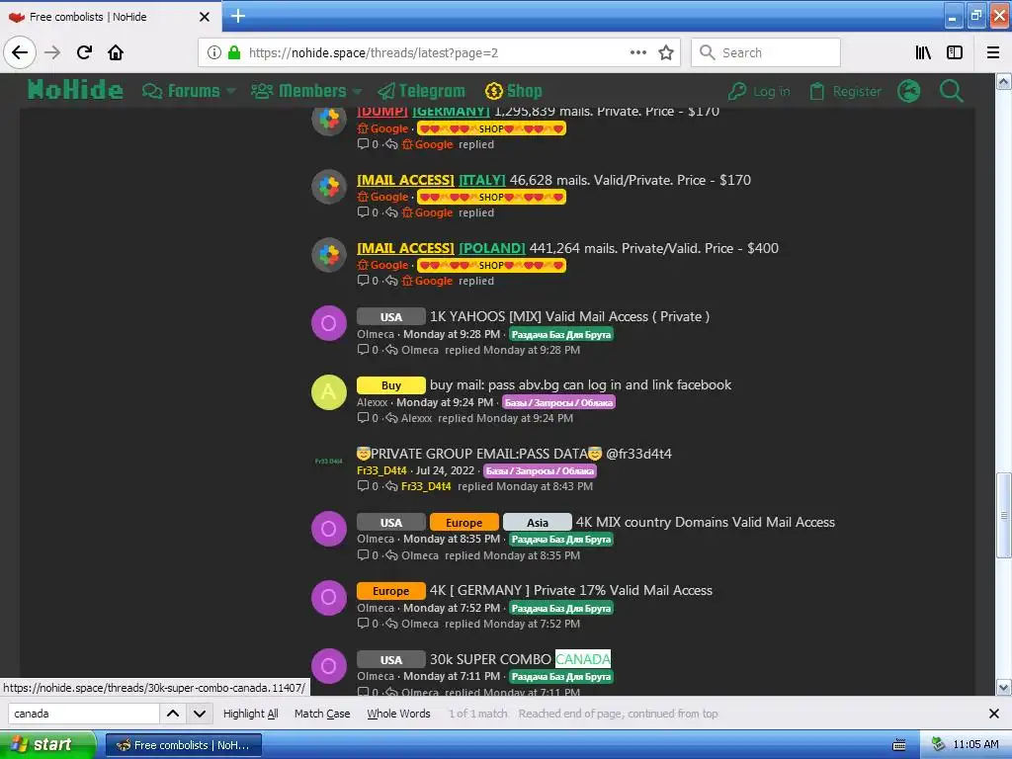Click the find bar text field
1012x759 pixels.
(83, 714)
